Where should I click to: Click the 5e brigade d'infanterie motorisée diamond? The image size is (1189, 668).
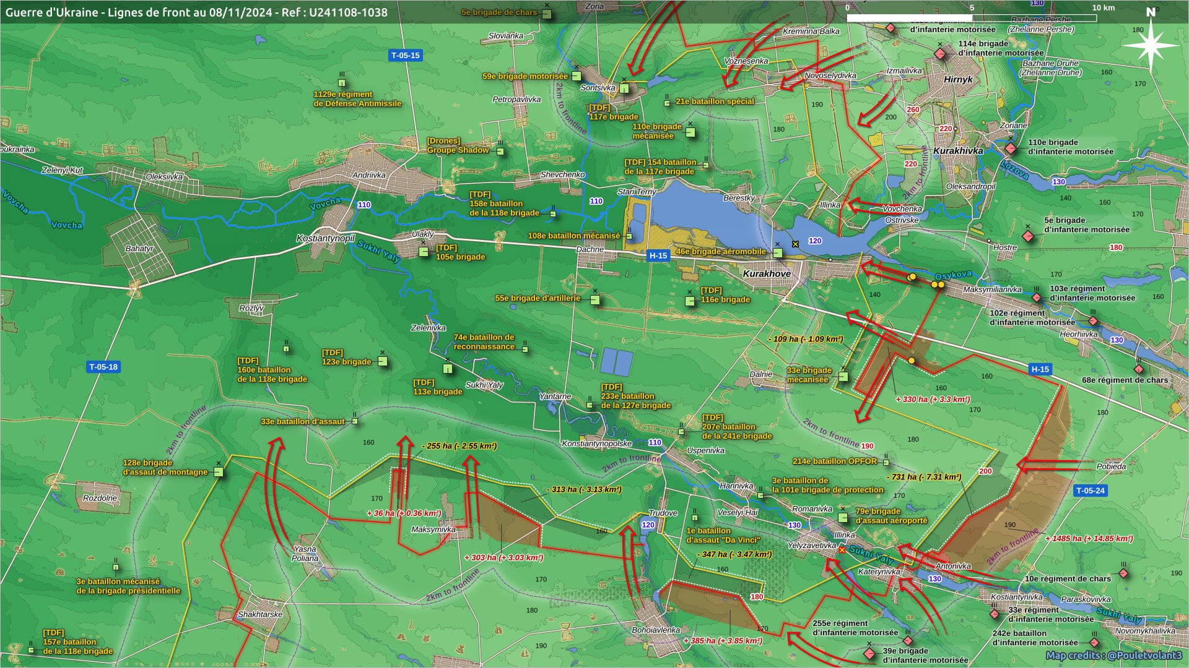(x=1028, y=236)
